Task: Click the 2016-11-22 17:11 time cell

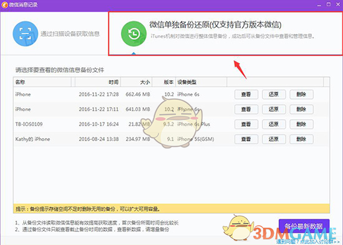Action: click(x=99, y=109)
